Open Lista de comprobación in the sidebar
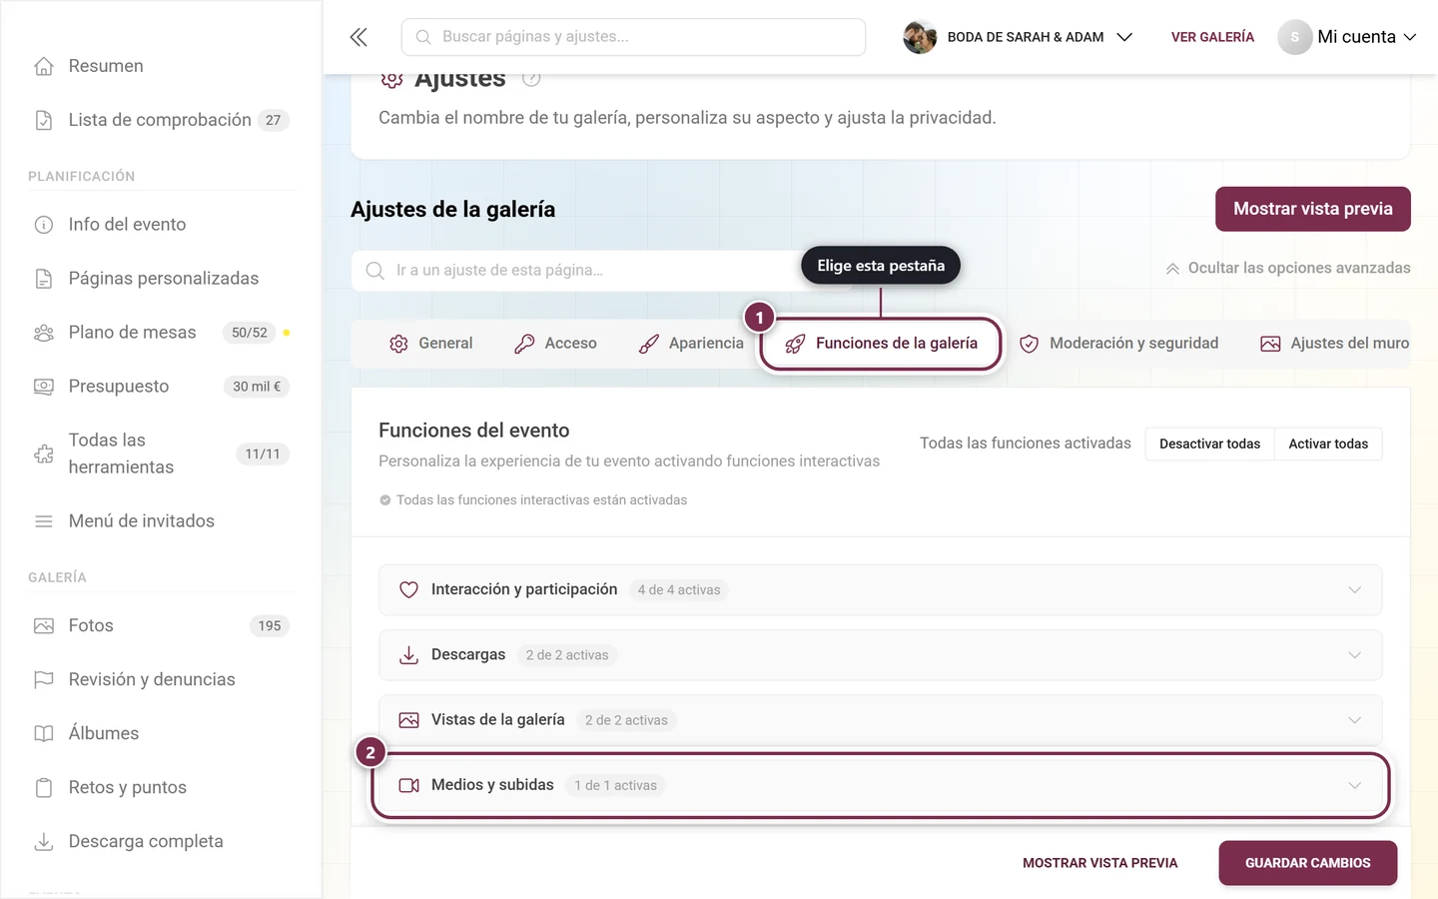The width and height of the screenshot is (1438, 899). click(160, 120)
